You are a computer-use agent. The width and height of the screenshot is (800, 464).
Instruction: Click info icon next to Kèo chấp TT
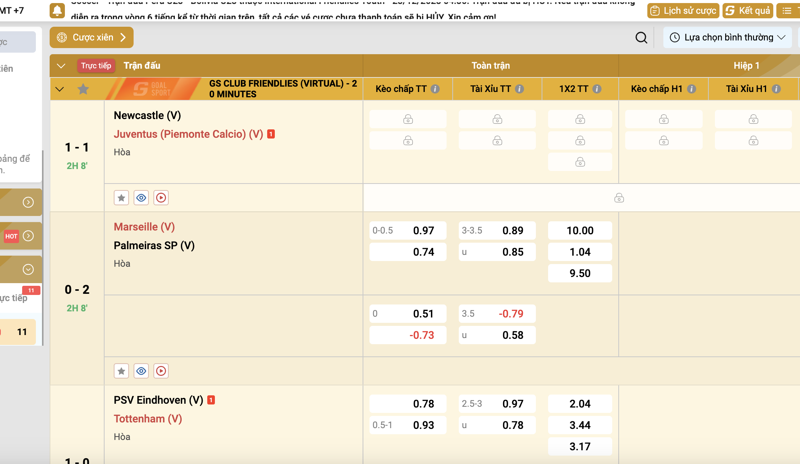(x=435, y=89)
